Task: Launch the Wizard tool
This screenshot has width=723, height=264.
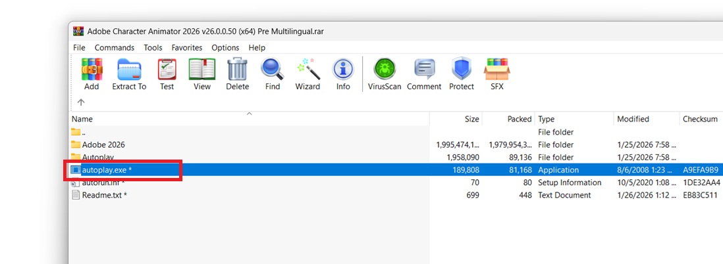Action: tap(308, 69)
